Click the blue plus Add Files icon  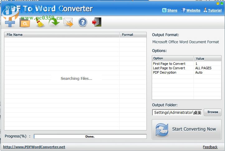click(x=10, y=22)
